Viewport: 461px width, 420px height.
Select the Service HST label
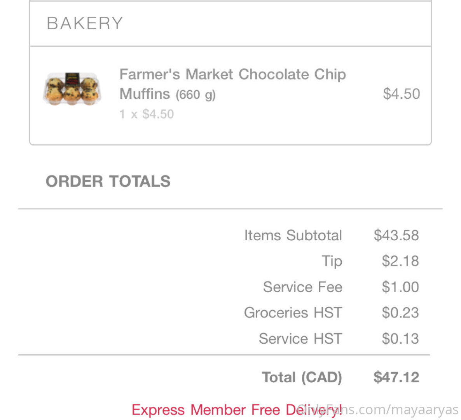[300, 339]
